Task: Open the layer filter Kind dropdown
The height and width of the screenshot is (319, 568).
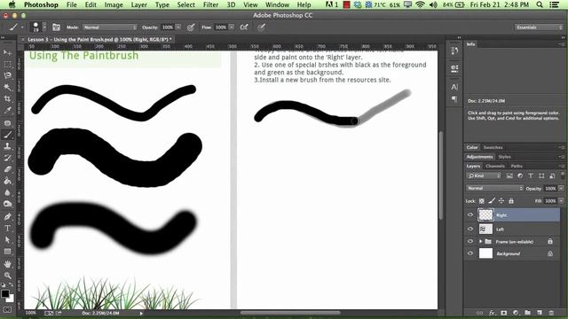Action: pyautogui.click(x=485, y=175)
